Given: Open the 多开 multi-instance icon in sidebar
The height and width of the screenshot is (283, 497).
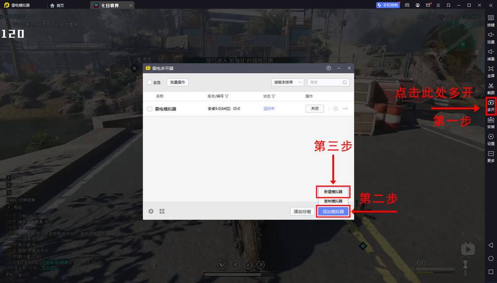Looking at the screenshot, I should tap(491, 105).
